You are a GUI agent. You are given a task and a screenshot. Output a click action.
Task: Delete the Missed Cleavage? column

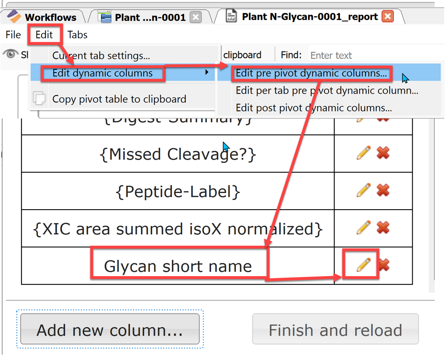[383, 153]
